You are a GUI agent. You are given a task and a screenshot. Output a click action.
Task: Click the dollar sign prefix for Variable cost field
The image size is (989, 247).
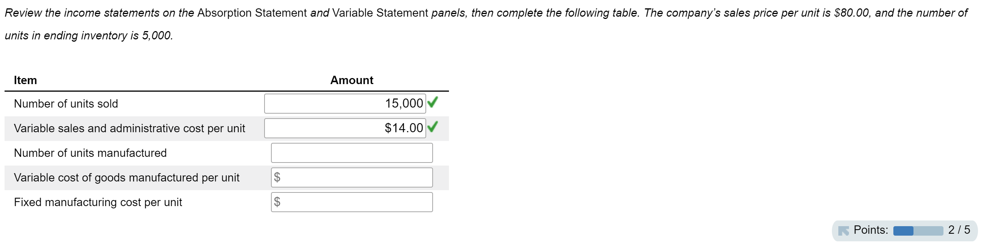point(278,177)
